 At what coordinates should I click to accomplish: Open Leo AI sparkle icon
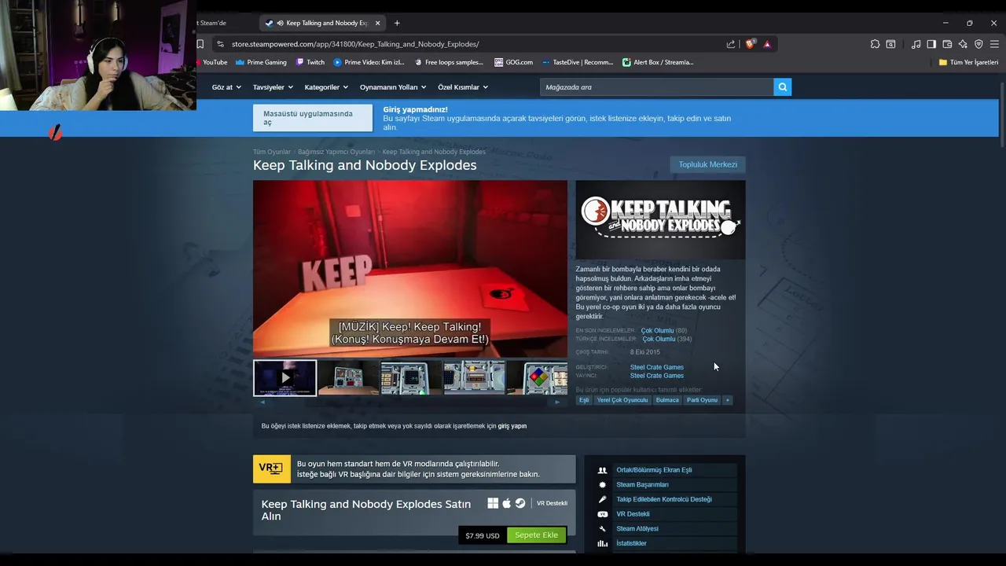[x=963, y=44]
